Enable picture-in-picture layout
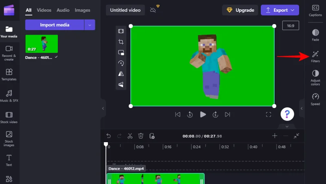 pos(121,53)
